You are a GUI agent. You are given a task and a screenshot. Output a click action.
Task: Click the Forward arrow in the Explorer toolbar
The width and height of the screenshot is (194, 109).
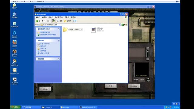coord(48,21)
